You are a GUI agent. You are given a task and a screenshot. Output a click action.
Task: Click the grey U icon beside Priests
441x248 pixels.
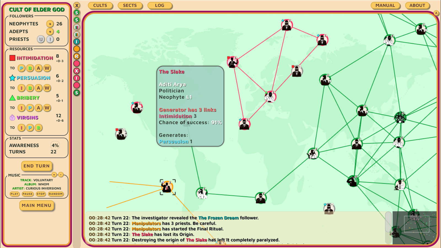41,39
